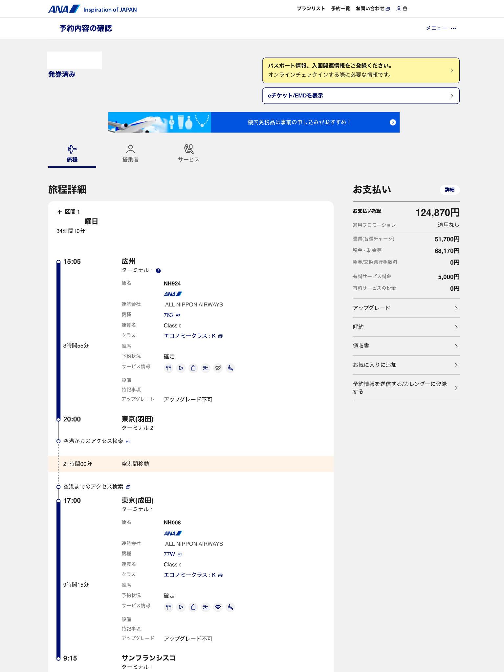Click the passport information registration notice
Viewport: 504px width, 672px height.
tap(361, 71)
